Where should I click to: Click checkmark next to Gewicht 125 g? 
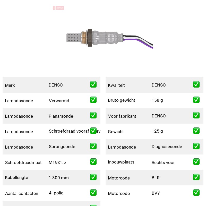pos(196,131)
